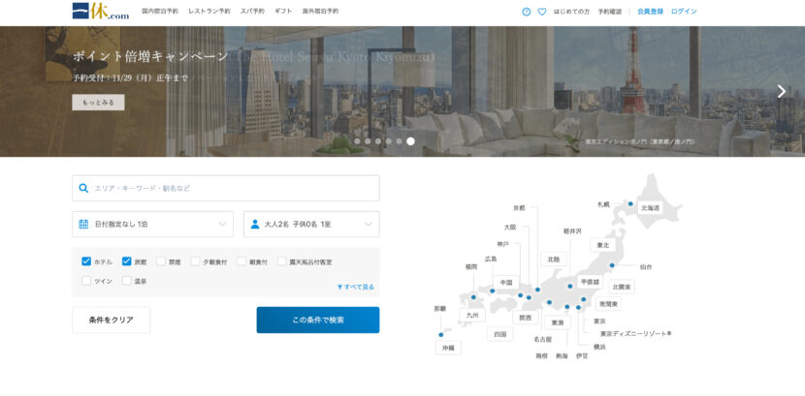
Task: Select the 四国 region on map
Action: [500, 335]
